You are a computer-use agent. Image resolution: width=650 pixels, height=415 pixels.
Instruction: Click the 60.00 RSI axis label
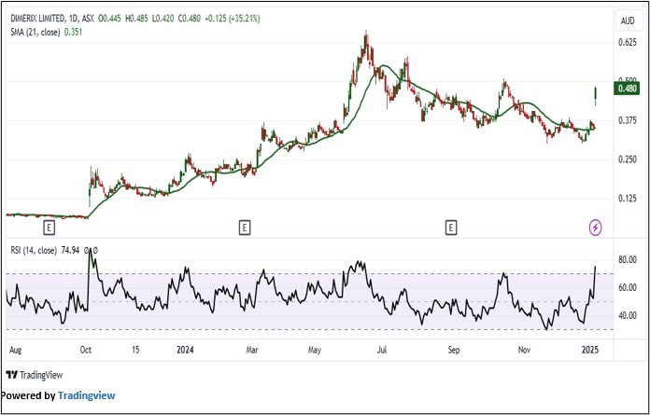click(x=628, y=288)
